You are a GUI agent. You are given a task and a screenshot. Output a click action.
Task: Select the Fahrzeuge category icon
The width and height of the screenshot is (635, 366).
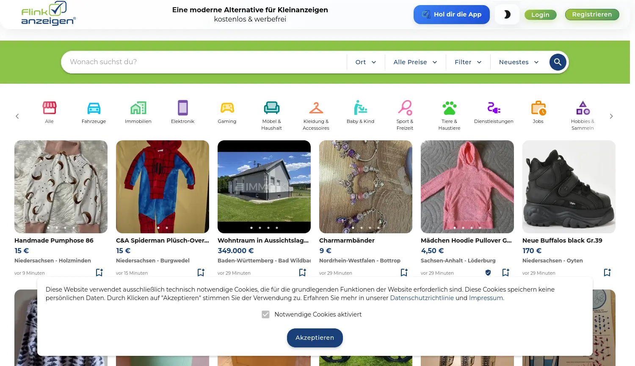point(94,108)
